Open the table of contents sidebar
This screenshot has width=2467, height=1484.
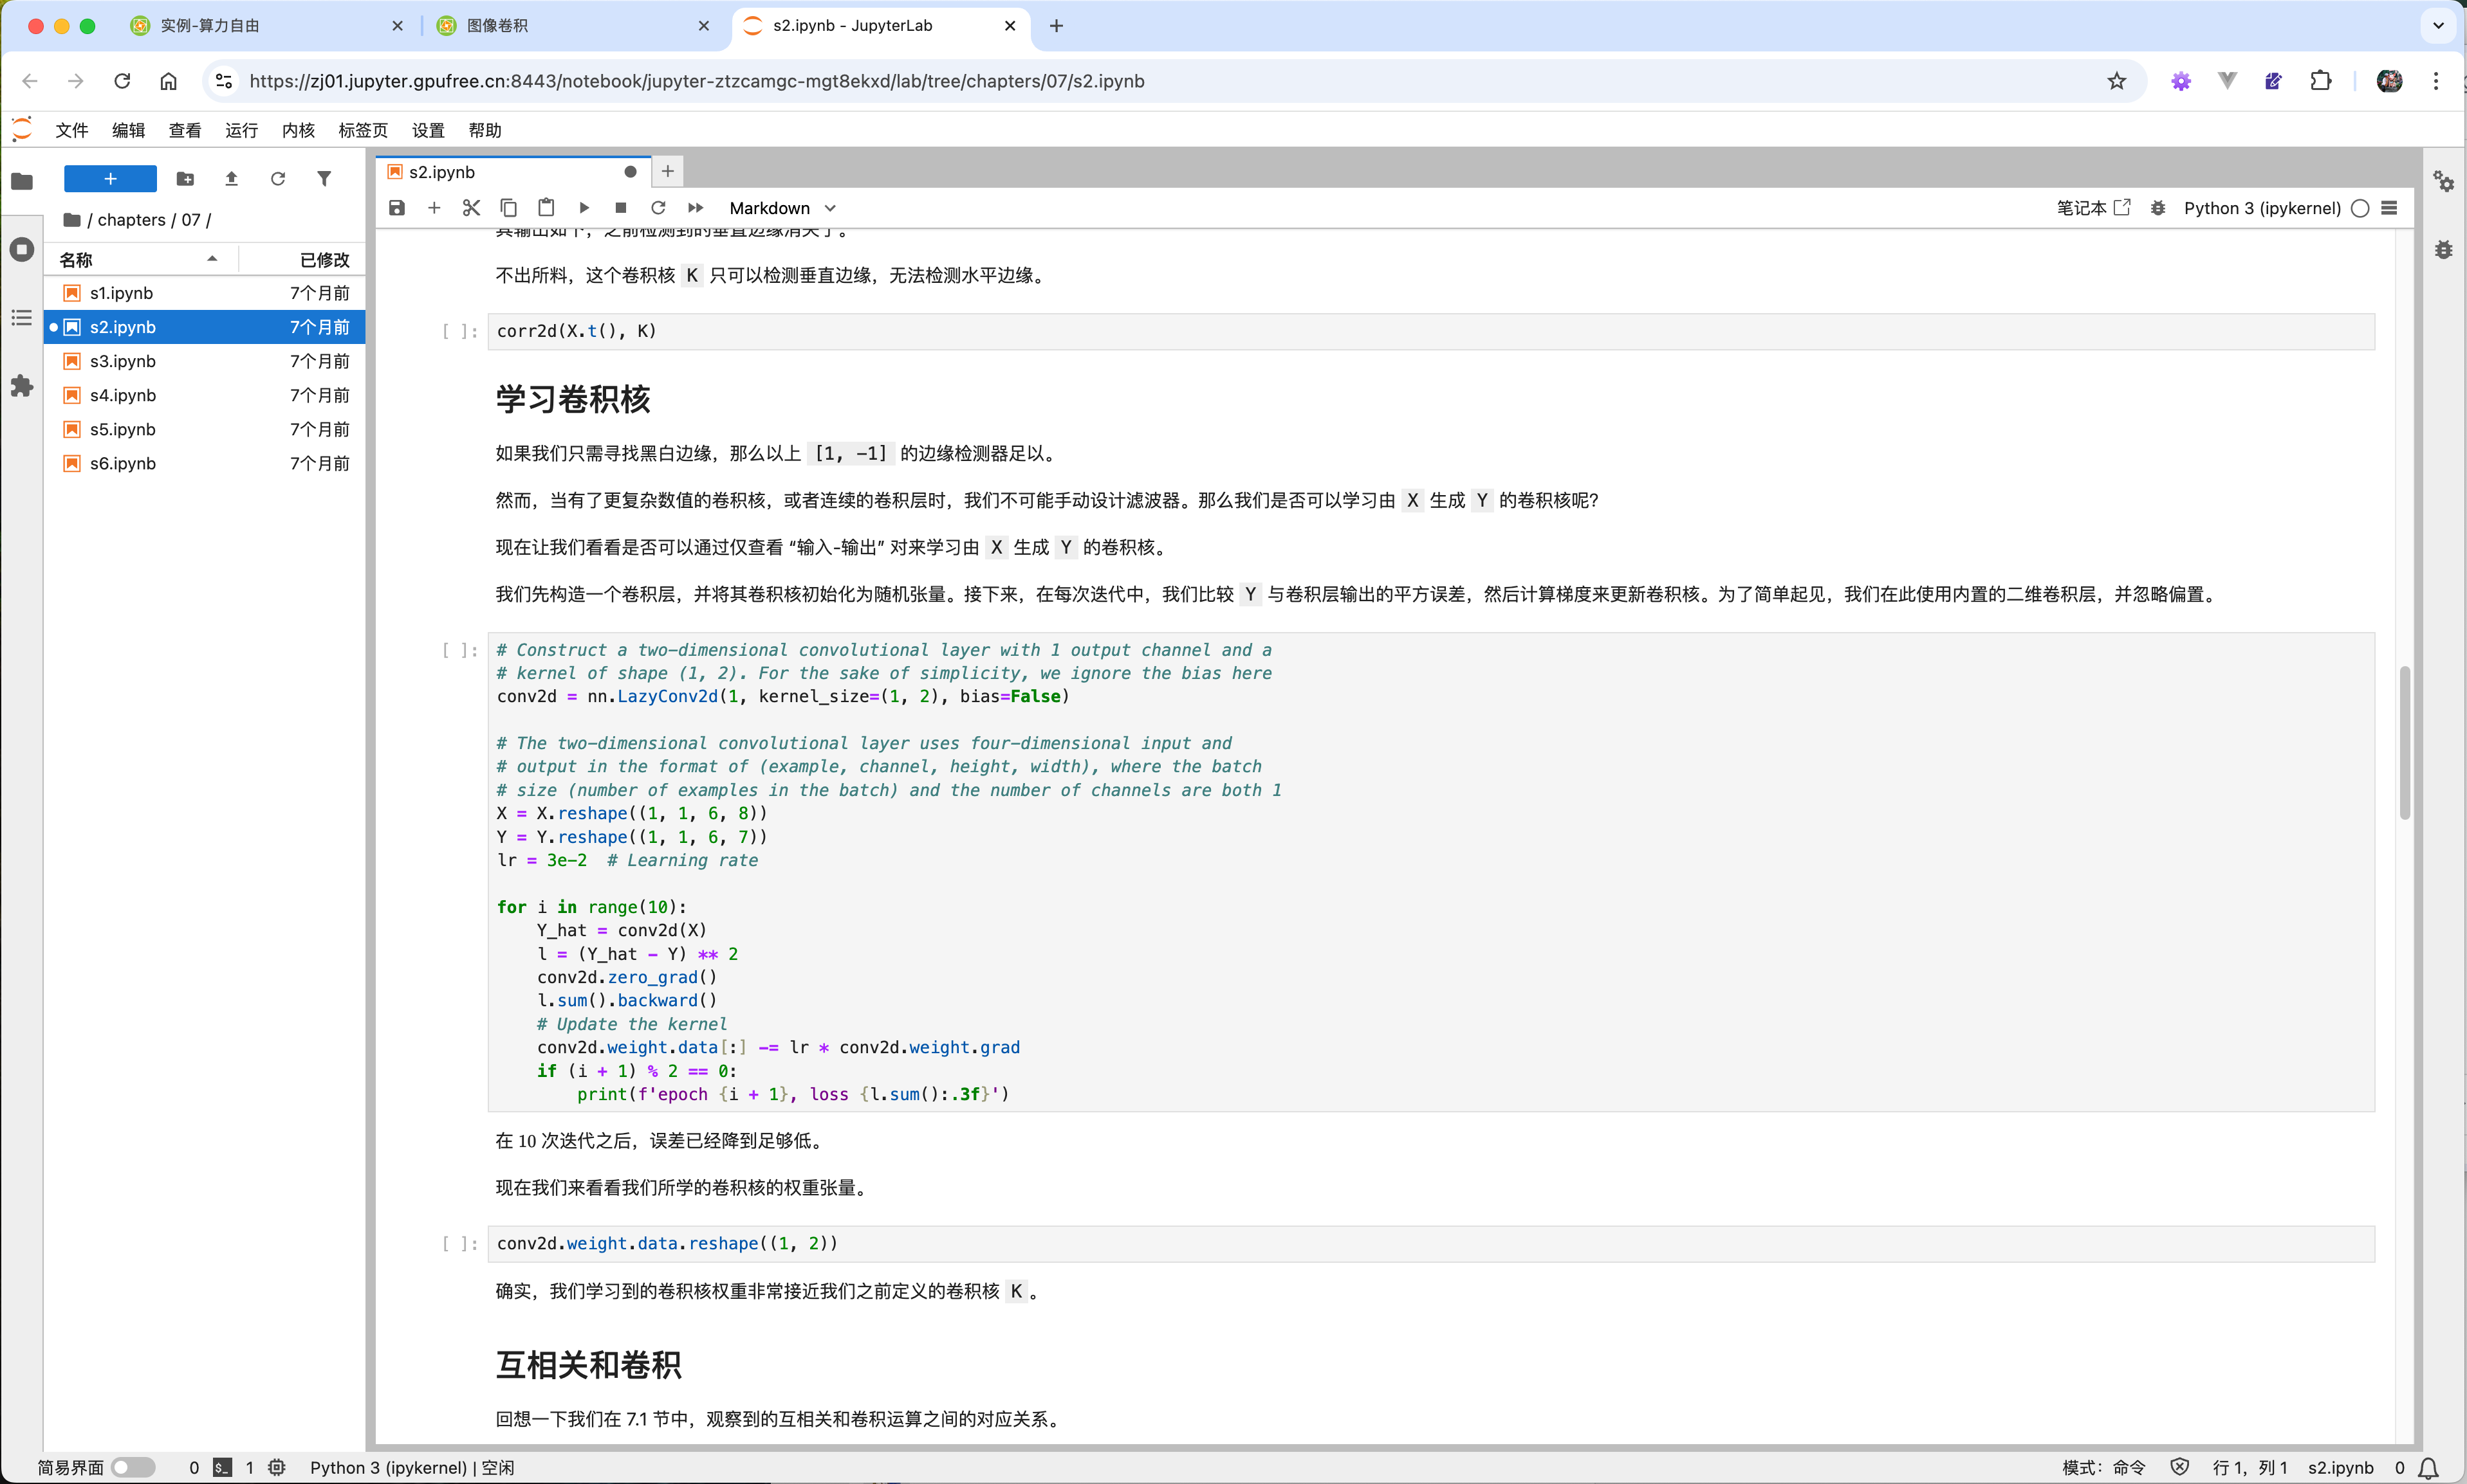tap(21, 318)
